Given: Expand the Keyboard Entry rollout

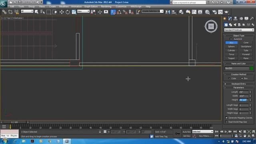Looking at the screenshot, I should [x=239, y=84].
